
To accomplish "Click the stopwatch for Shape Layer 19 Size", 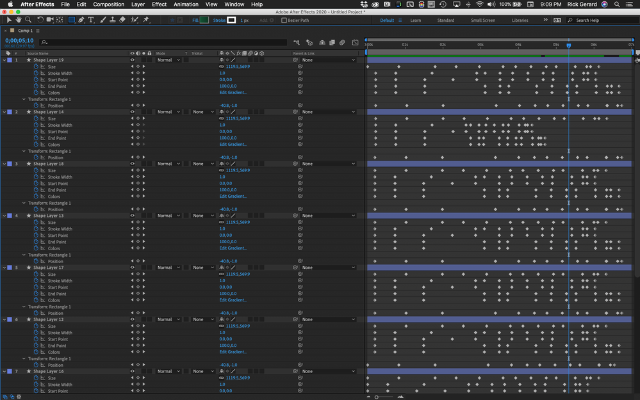I will point(36,67).
